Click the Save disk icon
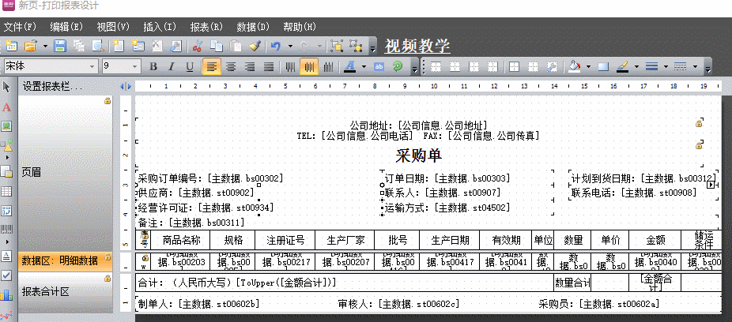This screenshot has height=322, width=732. 61,47
